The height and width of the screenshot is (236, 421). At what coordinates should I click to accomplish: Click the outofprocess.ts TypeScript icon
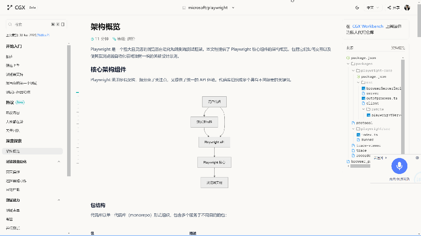(363, 98)
